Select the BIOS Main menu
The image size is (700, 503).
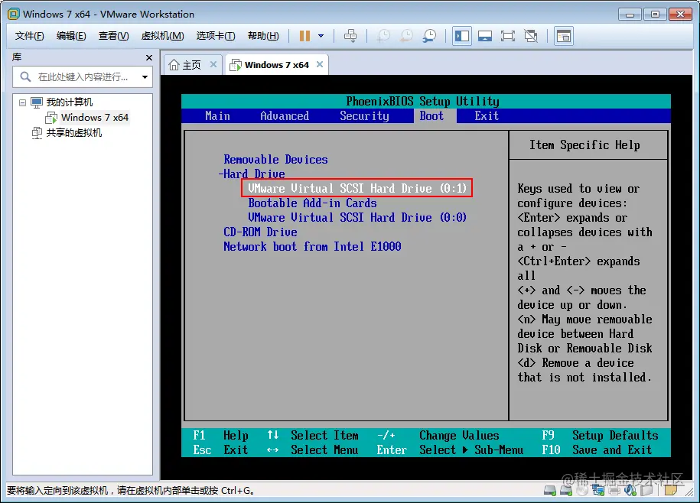(x=217, y=116)
